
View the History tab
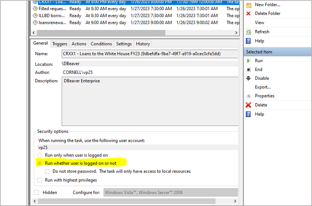[143, 44]
